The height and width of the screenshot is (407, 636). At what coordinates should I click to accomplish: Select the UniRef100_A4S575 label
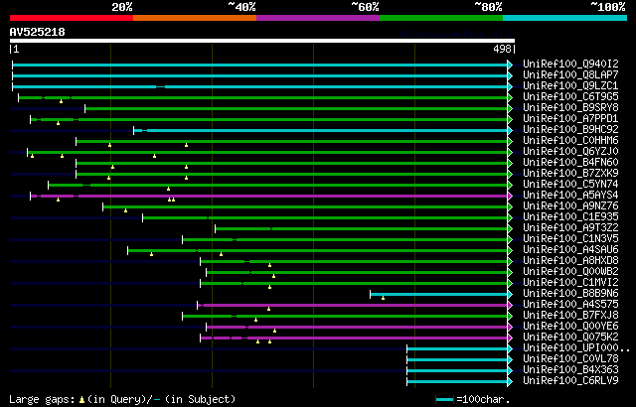(x=570, y=305)
